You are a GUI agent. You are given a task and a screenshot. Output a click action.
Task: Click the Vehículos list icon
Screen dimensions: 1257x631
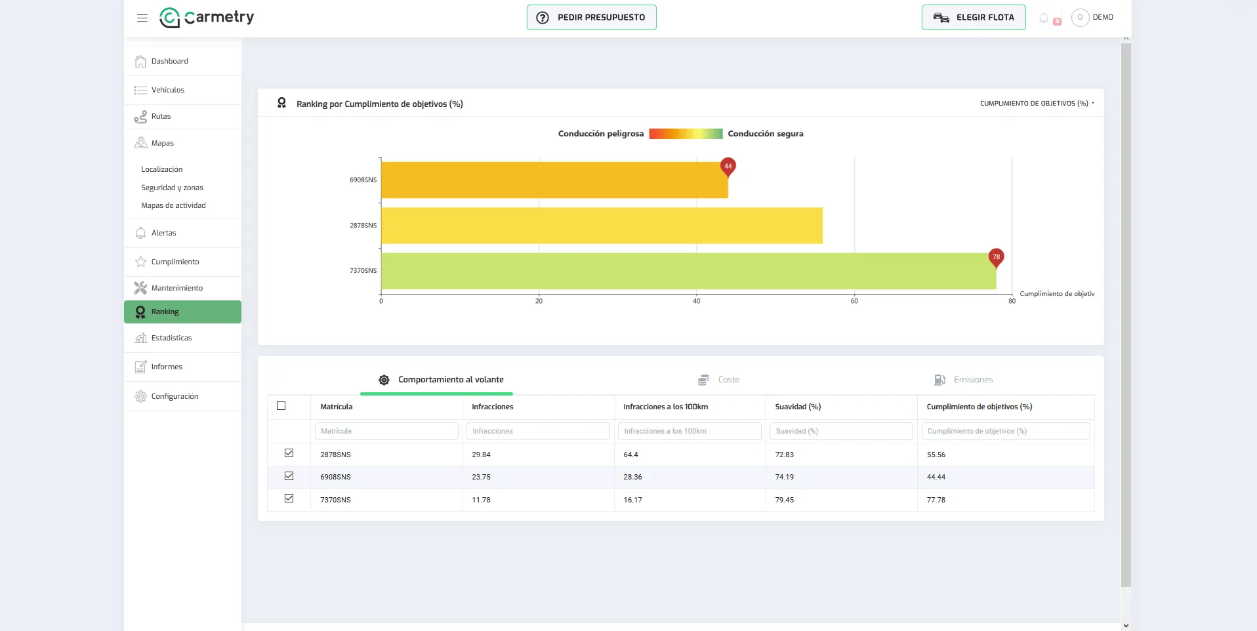(140, 90)
